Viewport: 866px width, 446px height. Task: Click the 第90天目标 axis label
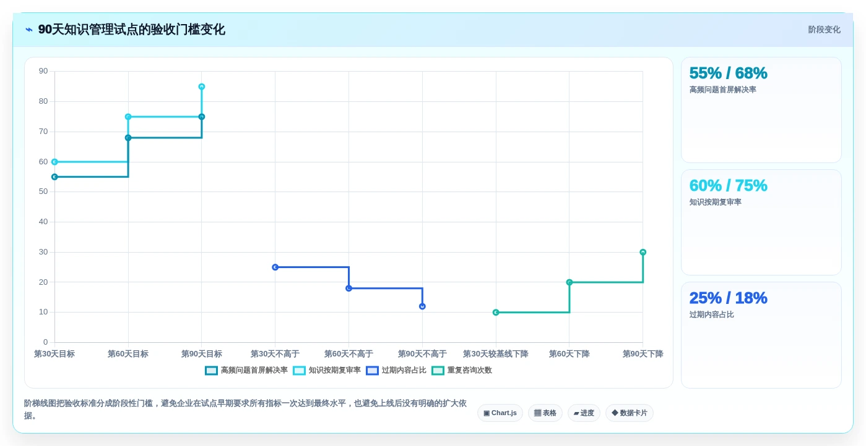202,354
